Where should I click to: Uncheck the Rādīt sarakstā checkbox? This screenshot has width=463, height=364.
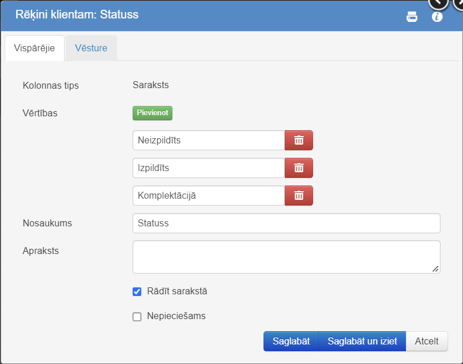click(x=137, y=291)
